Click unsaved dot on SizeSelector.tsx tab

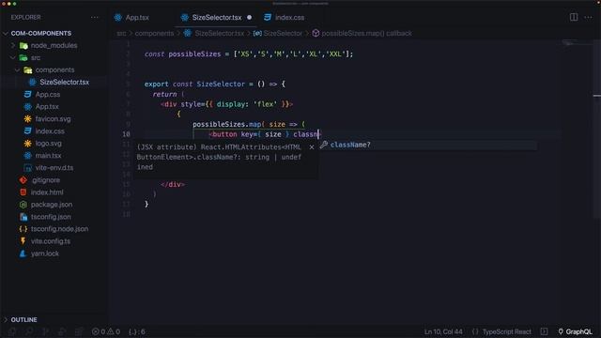pos(249,17)
